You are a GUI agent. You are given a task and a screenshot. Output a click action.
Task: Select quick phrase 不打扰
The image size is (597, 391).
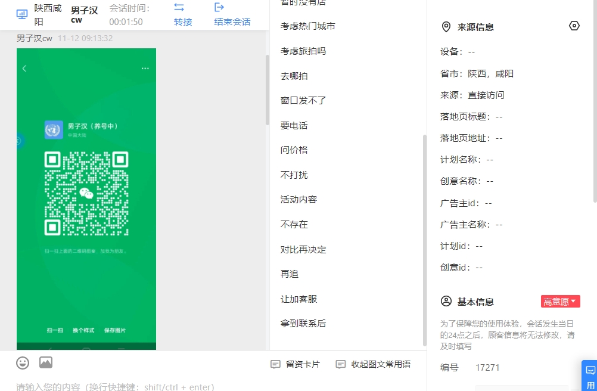click(x=294, y=175)
